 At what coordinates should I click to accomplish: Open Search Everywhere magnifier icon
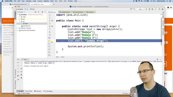(159, 9)
